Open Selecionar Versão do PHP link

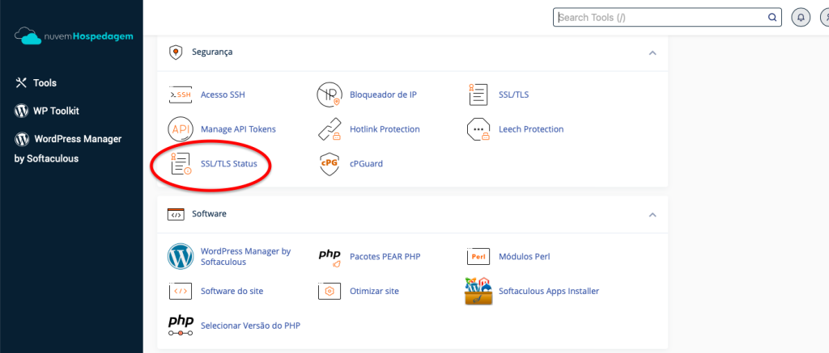coord(251,326)
